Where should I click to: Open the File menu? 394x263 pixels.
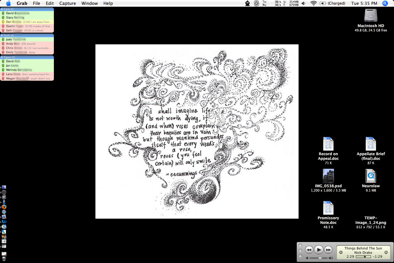[36, 3]
